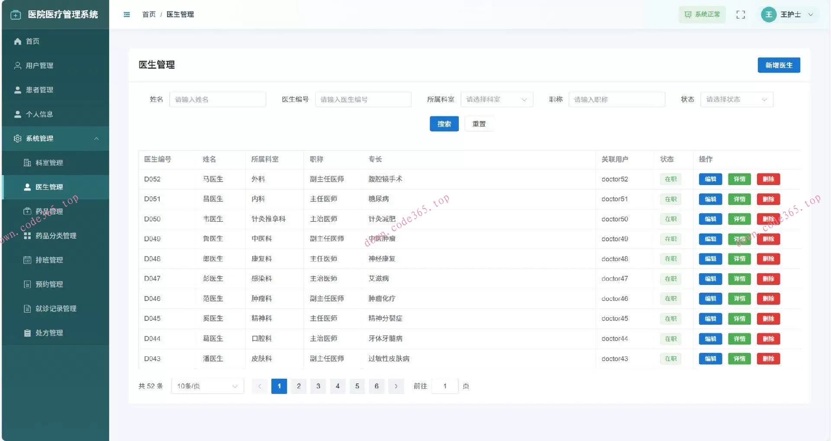
Task: Enter fullscreen mode via the top-right icon
Action: [x=741, y=14]
